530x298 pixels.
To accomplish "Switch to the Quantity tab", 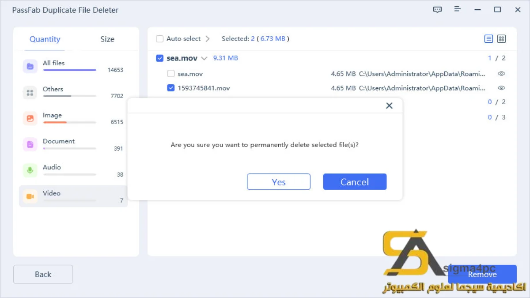I will [x=45, y=39].
